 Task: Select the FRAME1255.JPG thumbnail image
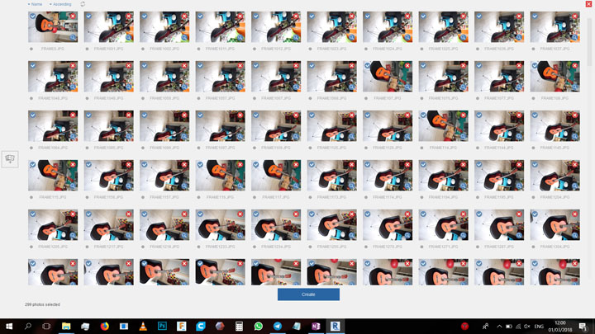pyautogui.click(x=331, y=225)
